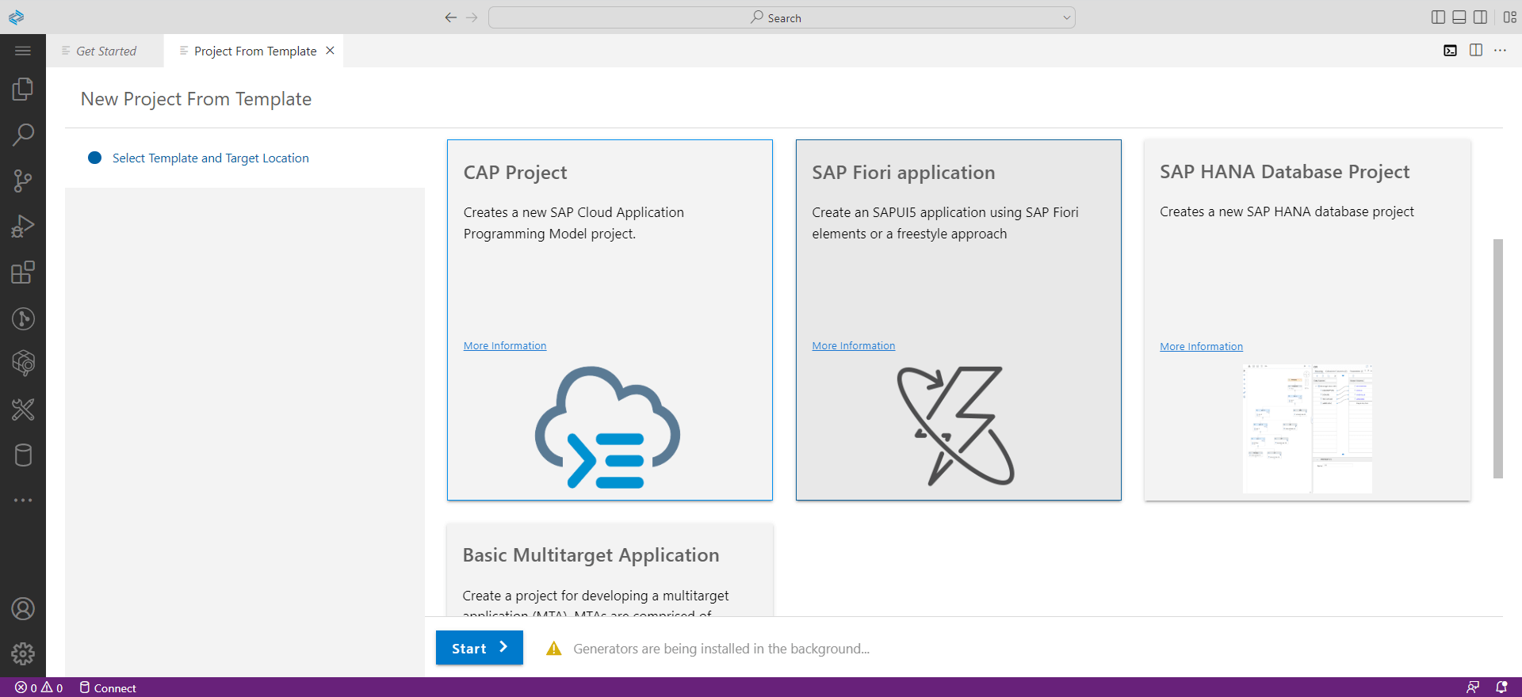Select Template and Target Location step
Viewport: 1522px width, 697px height.
211,158
